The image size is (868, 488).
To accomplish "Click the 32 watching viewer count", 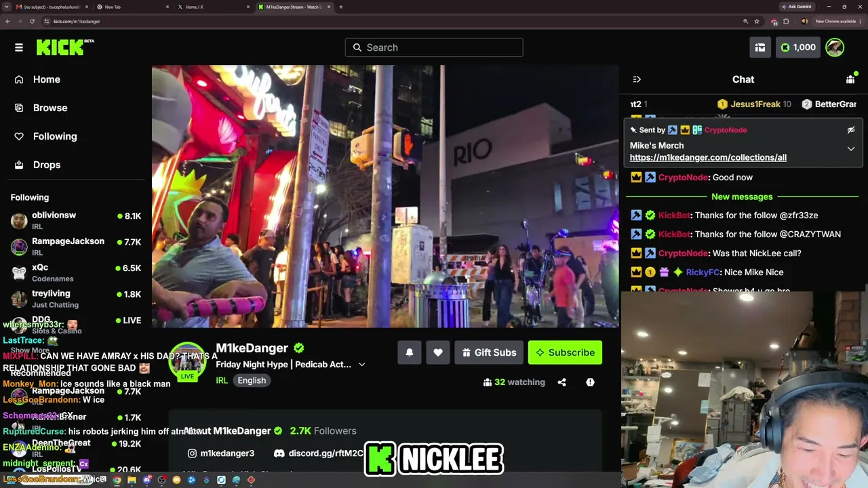I will 514,382.
